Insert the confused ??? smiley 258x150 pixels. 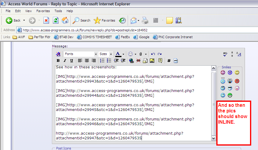click(223, 81)
